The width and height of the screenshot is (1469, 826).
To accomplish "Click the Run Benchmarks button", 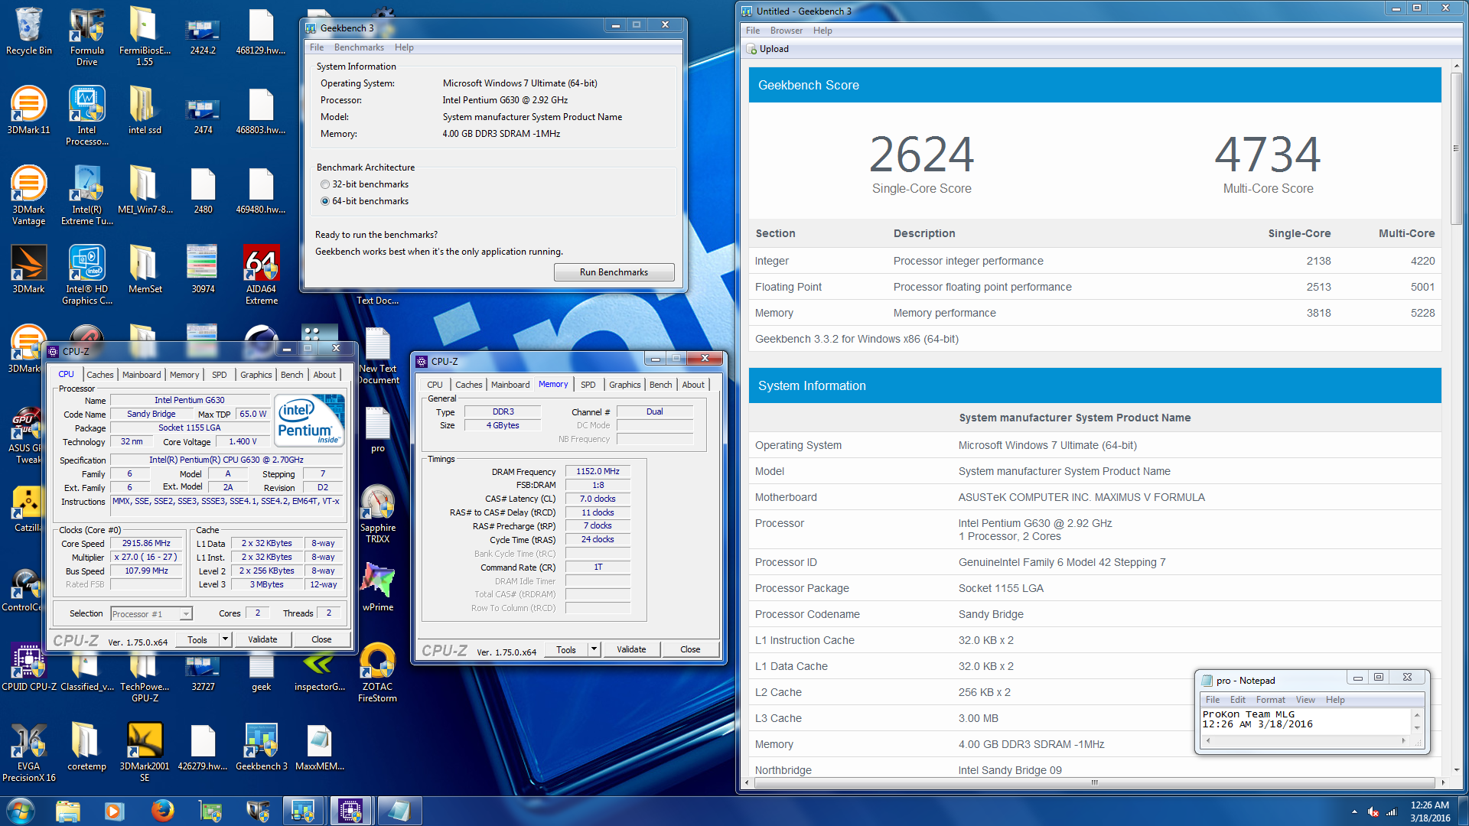I will (614, 272).
